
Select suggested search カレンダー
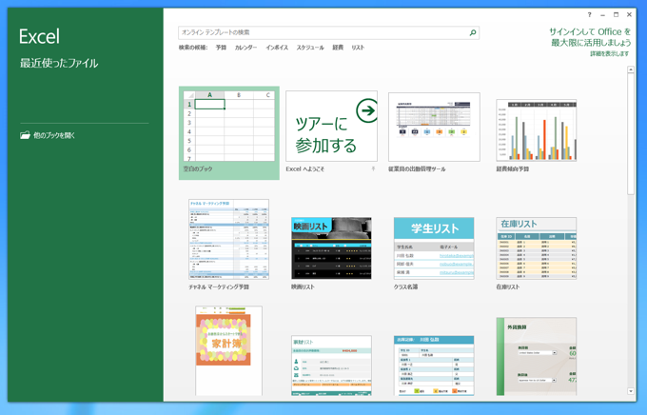(x=245, y=48)
